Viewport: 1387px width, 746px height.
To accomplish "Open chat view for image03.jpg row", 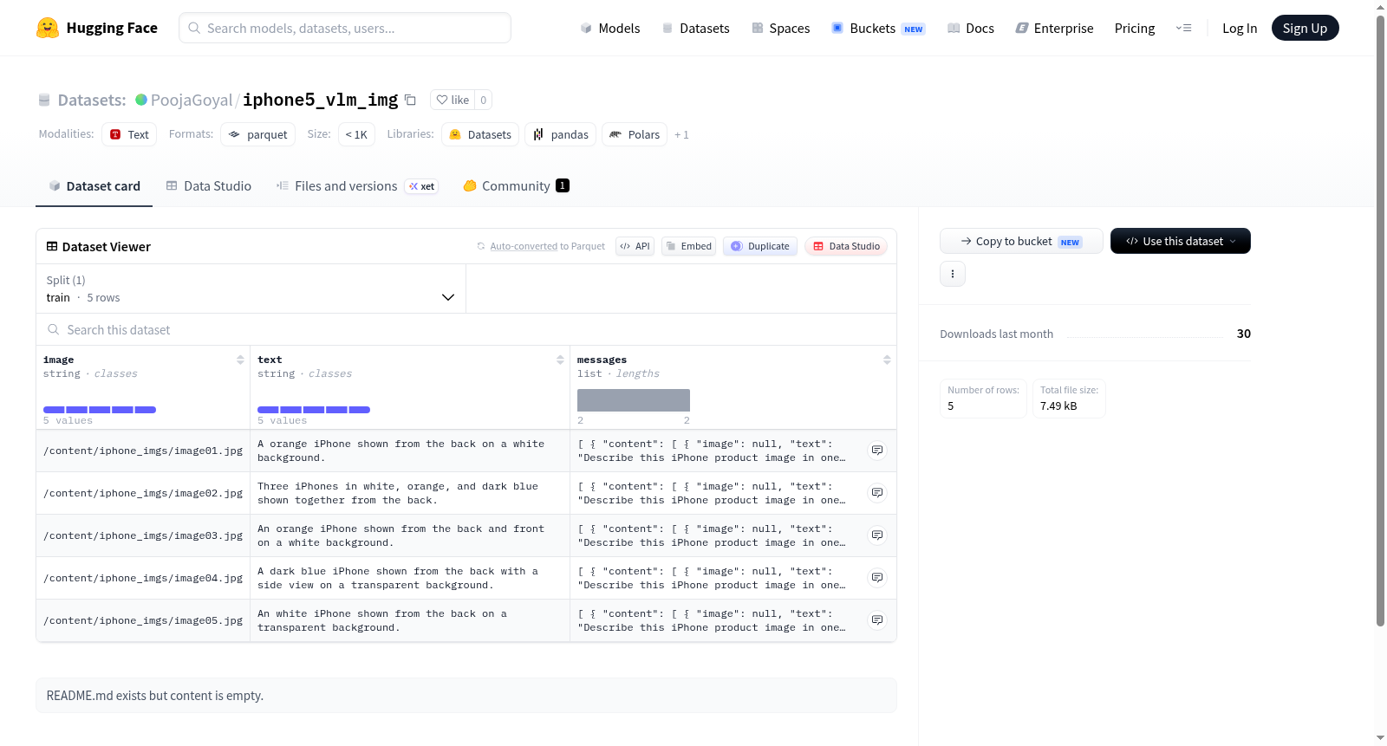I will click(x=877, y=535).
